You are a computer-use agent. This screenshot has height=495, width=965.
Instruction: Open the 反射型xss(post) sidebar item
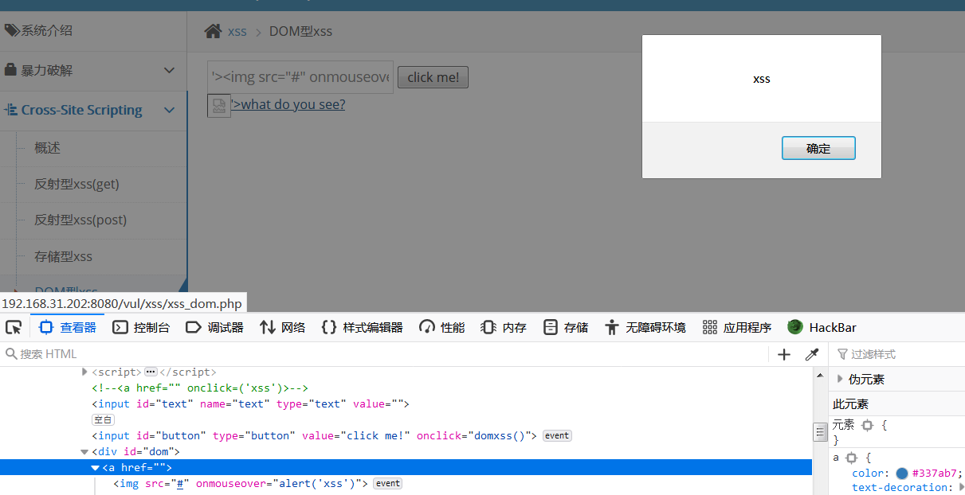[x=80, y=220]
